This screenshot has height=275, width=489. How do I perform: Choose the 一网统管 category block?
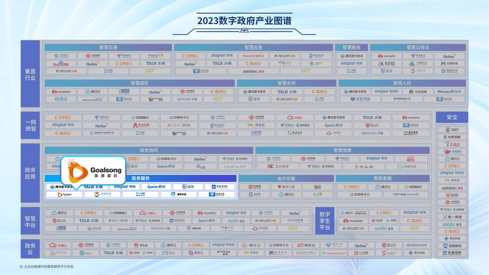coord(30,125)
